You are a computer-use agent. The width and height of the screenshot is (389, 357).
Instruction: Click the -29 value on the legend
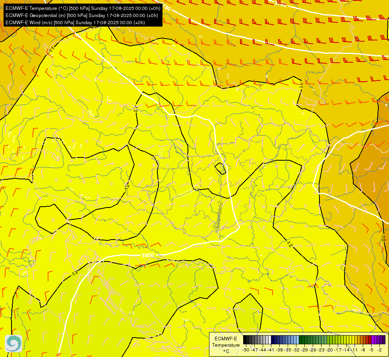click(304, 350)
